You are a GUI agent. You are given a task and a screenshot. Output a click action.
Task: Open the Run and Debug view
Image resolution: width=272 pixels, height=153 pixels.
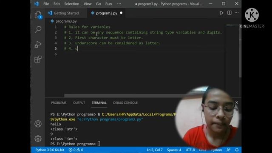[x=38, y=44]
